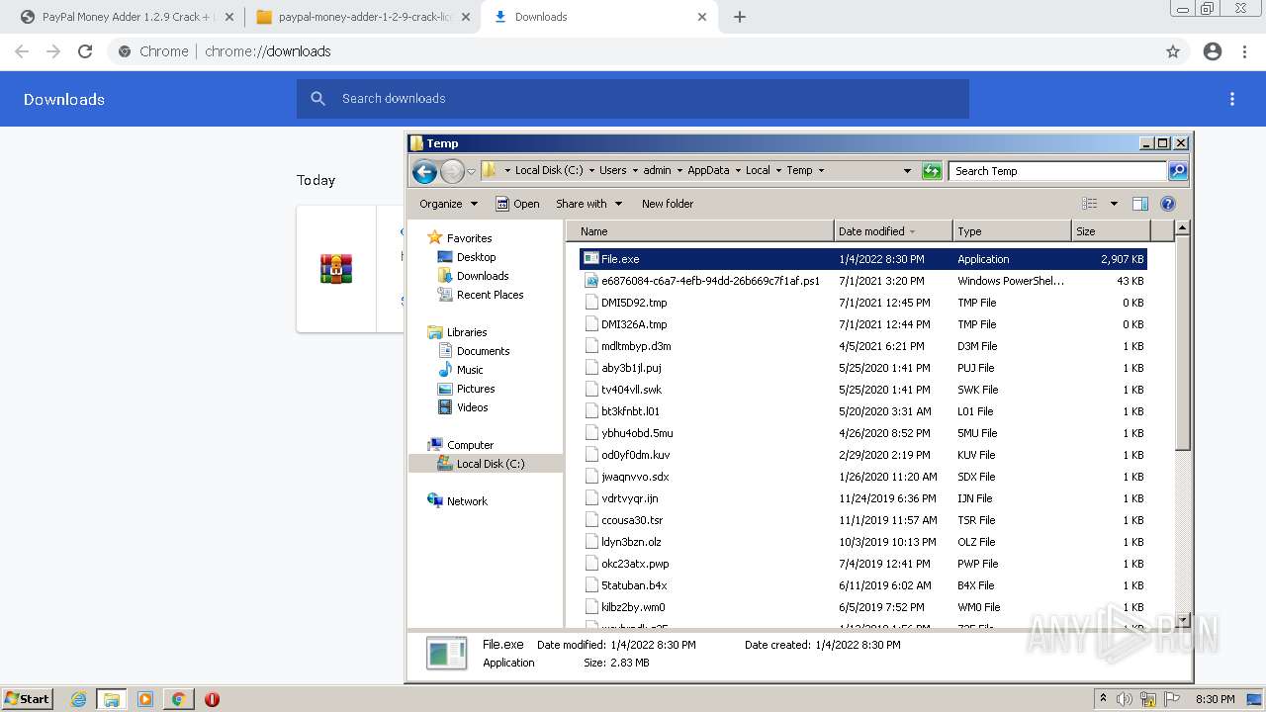
Task: Expand the Local Disk (C:) breadcrumb arrow
Action: click(x=591, y=171)
